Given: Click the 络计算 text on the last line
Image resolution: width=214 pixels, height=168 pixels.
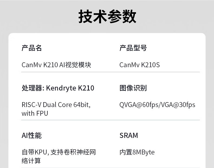Looking at the screenshot, I should [31, 161].
